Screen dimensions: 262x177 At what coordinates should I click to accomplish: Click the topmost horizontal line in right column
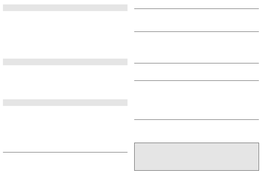pos(196,9)
